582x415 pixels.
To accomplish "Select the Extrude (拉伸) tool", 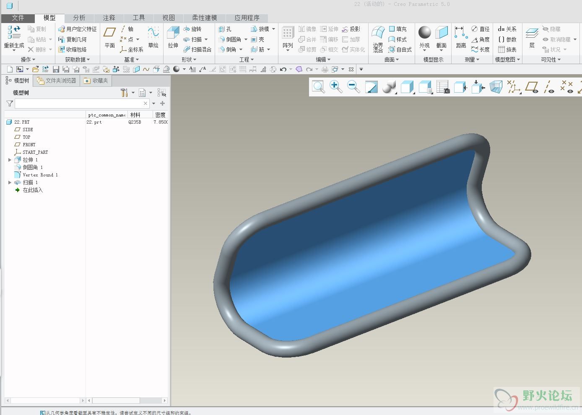I will click(173, 37).
